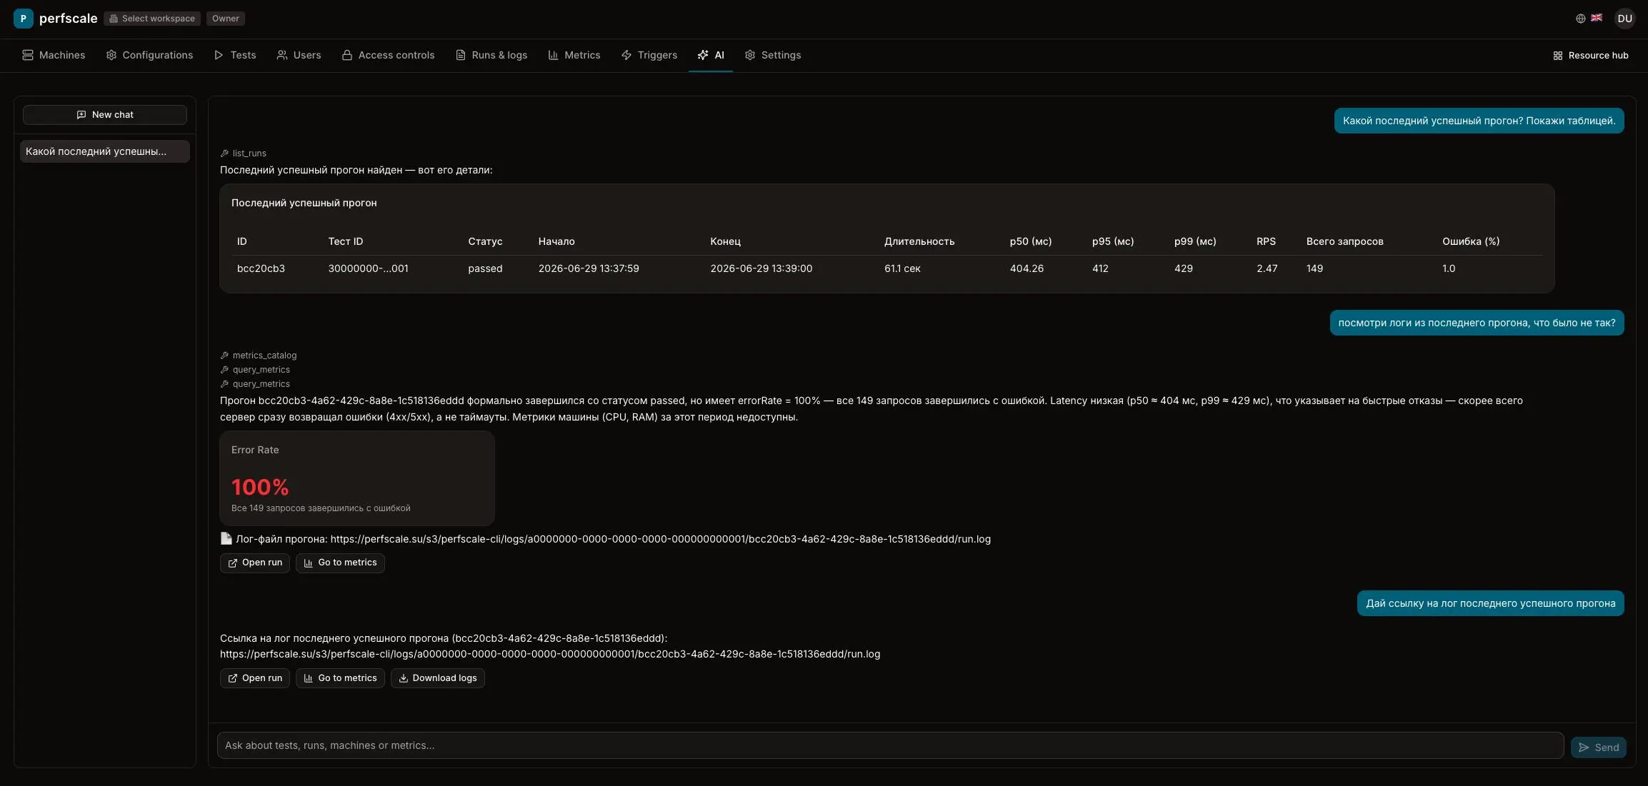The height and width of the screenshot is (786, 1648).
Task: Click Go to metrics beside Download logs
Action: point(340,678)
